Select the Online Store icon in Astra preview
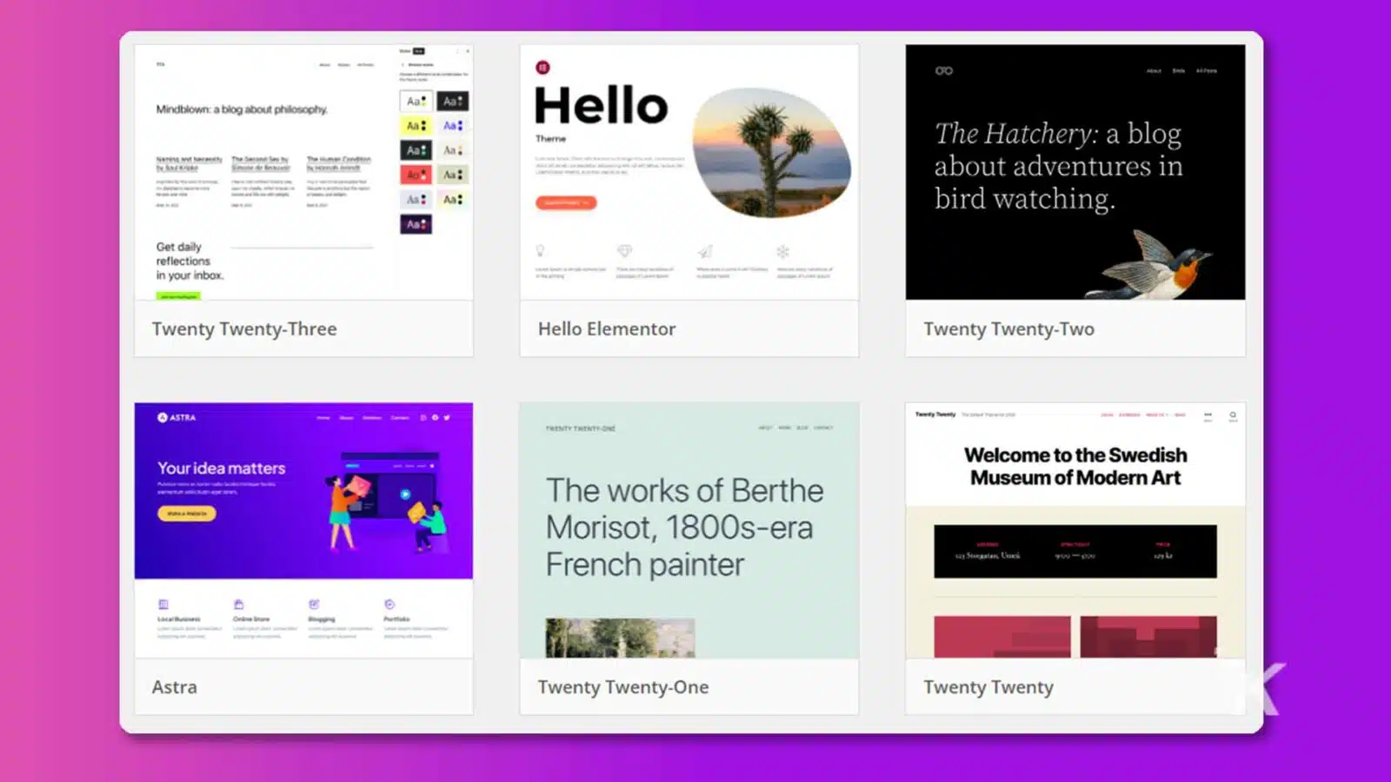The image size is (1391, 782). [237, 604]
